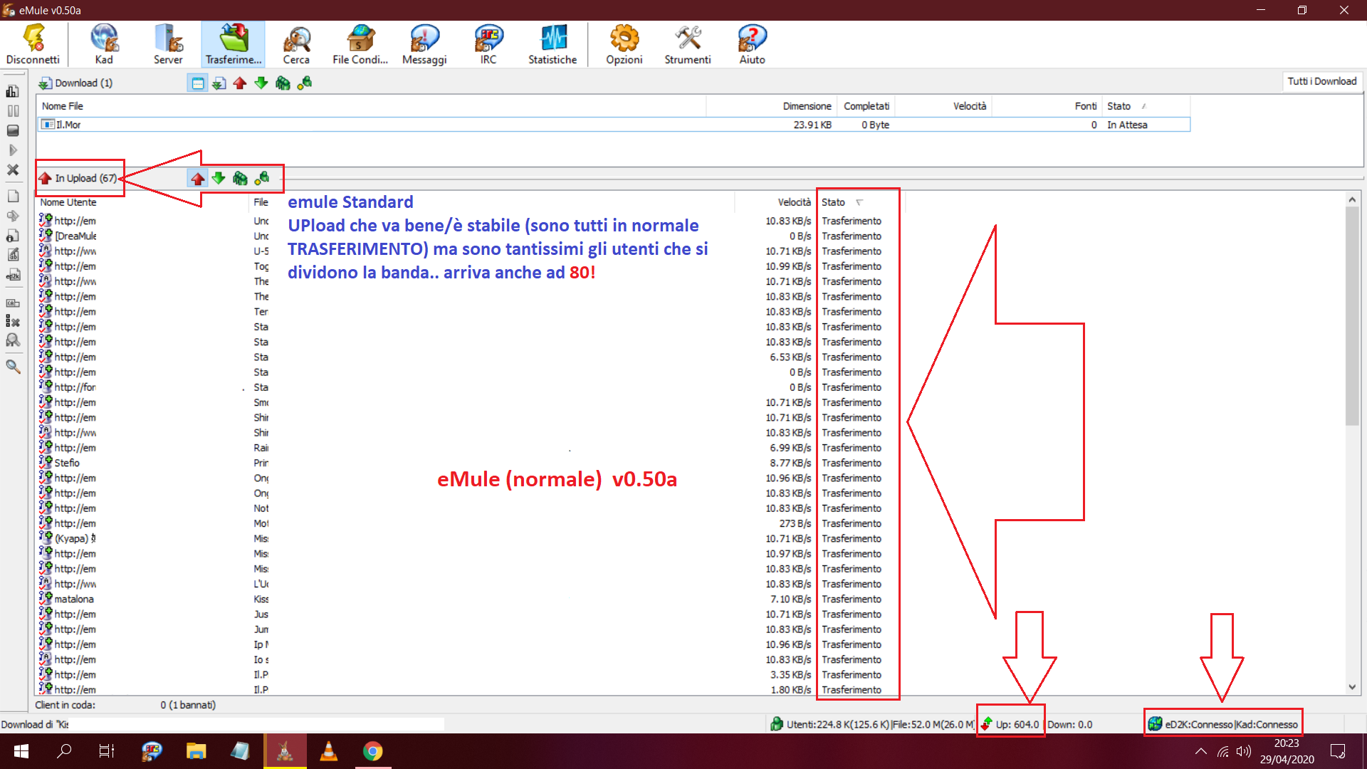This screenshot has height=769, width=1367.
Task: Open Opzioni settings
Action: pyautogui.click(x=624, y=44)
